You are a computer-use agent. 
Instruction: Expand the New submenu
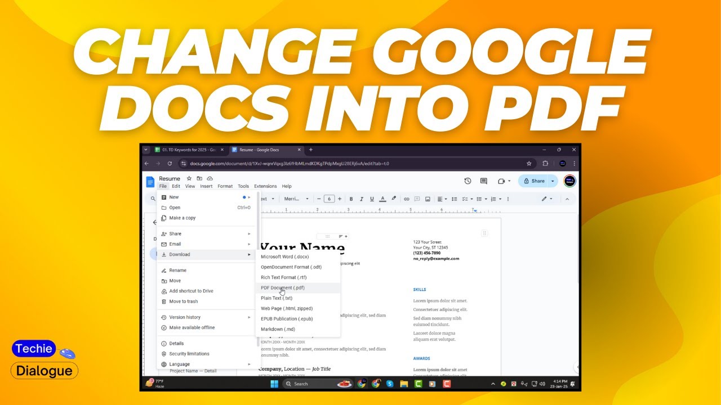pos(206,197)
